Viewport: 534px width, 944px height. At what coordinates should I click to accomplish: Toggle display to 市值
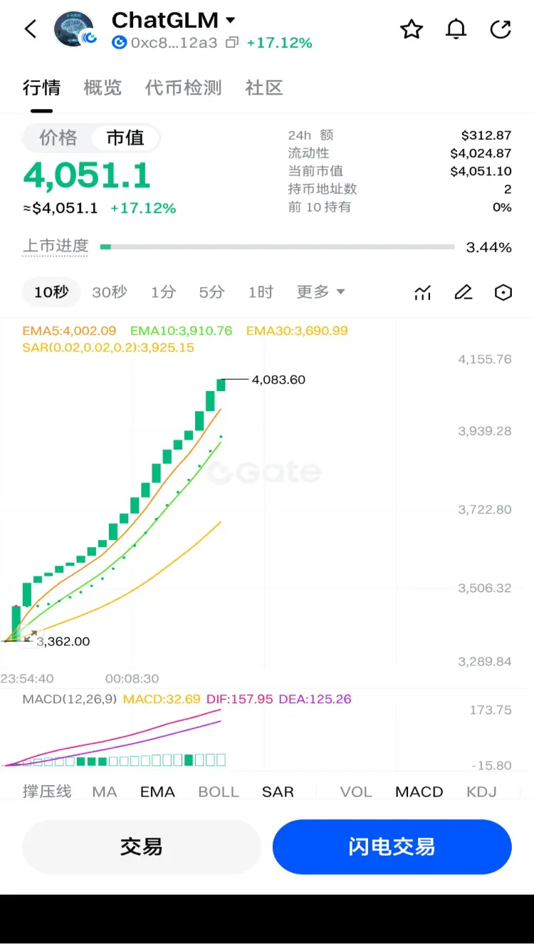125,138
